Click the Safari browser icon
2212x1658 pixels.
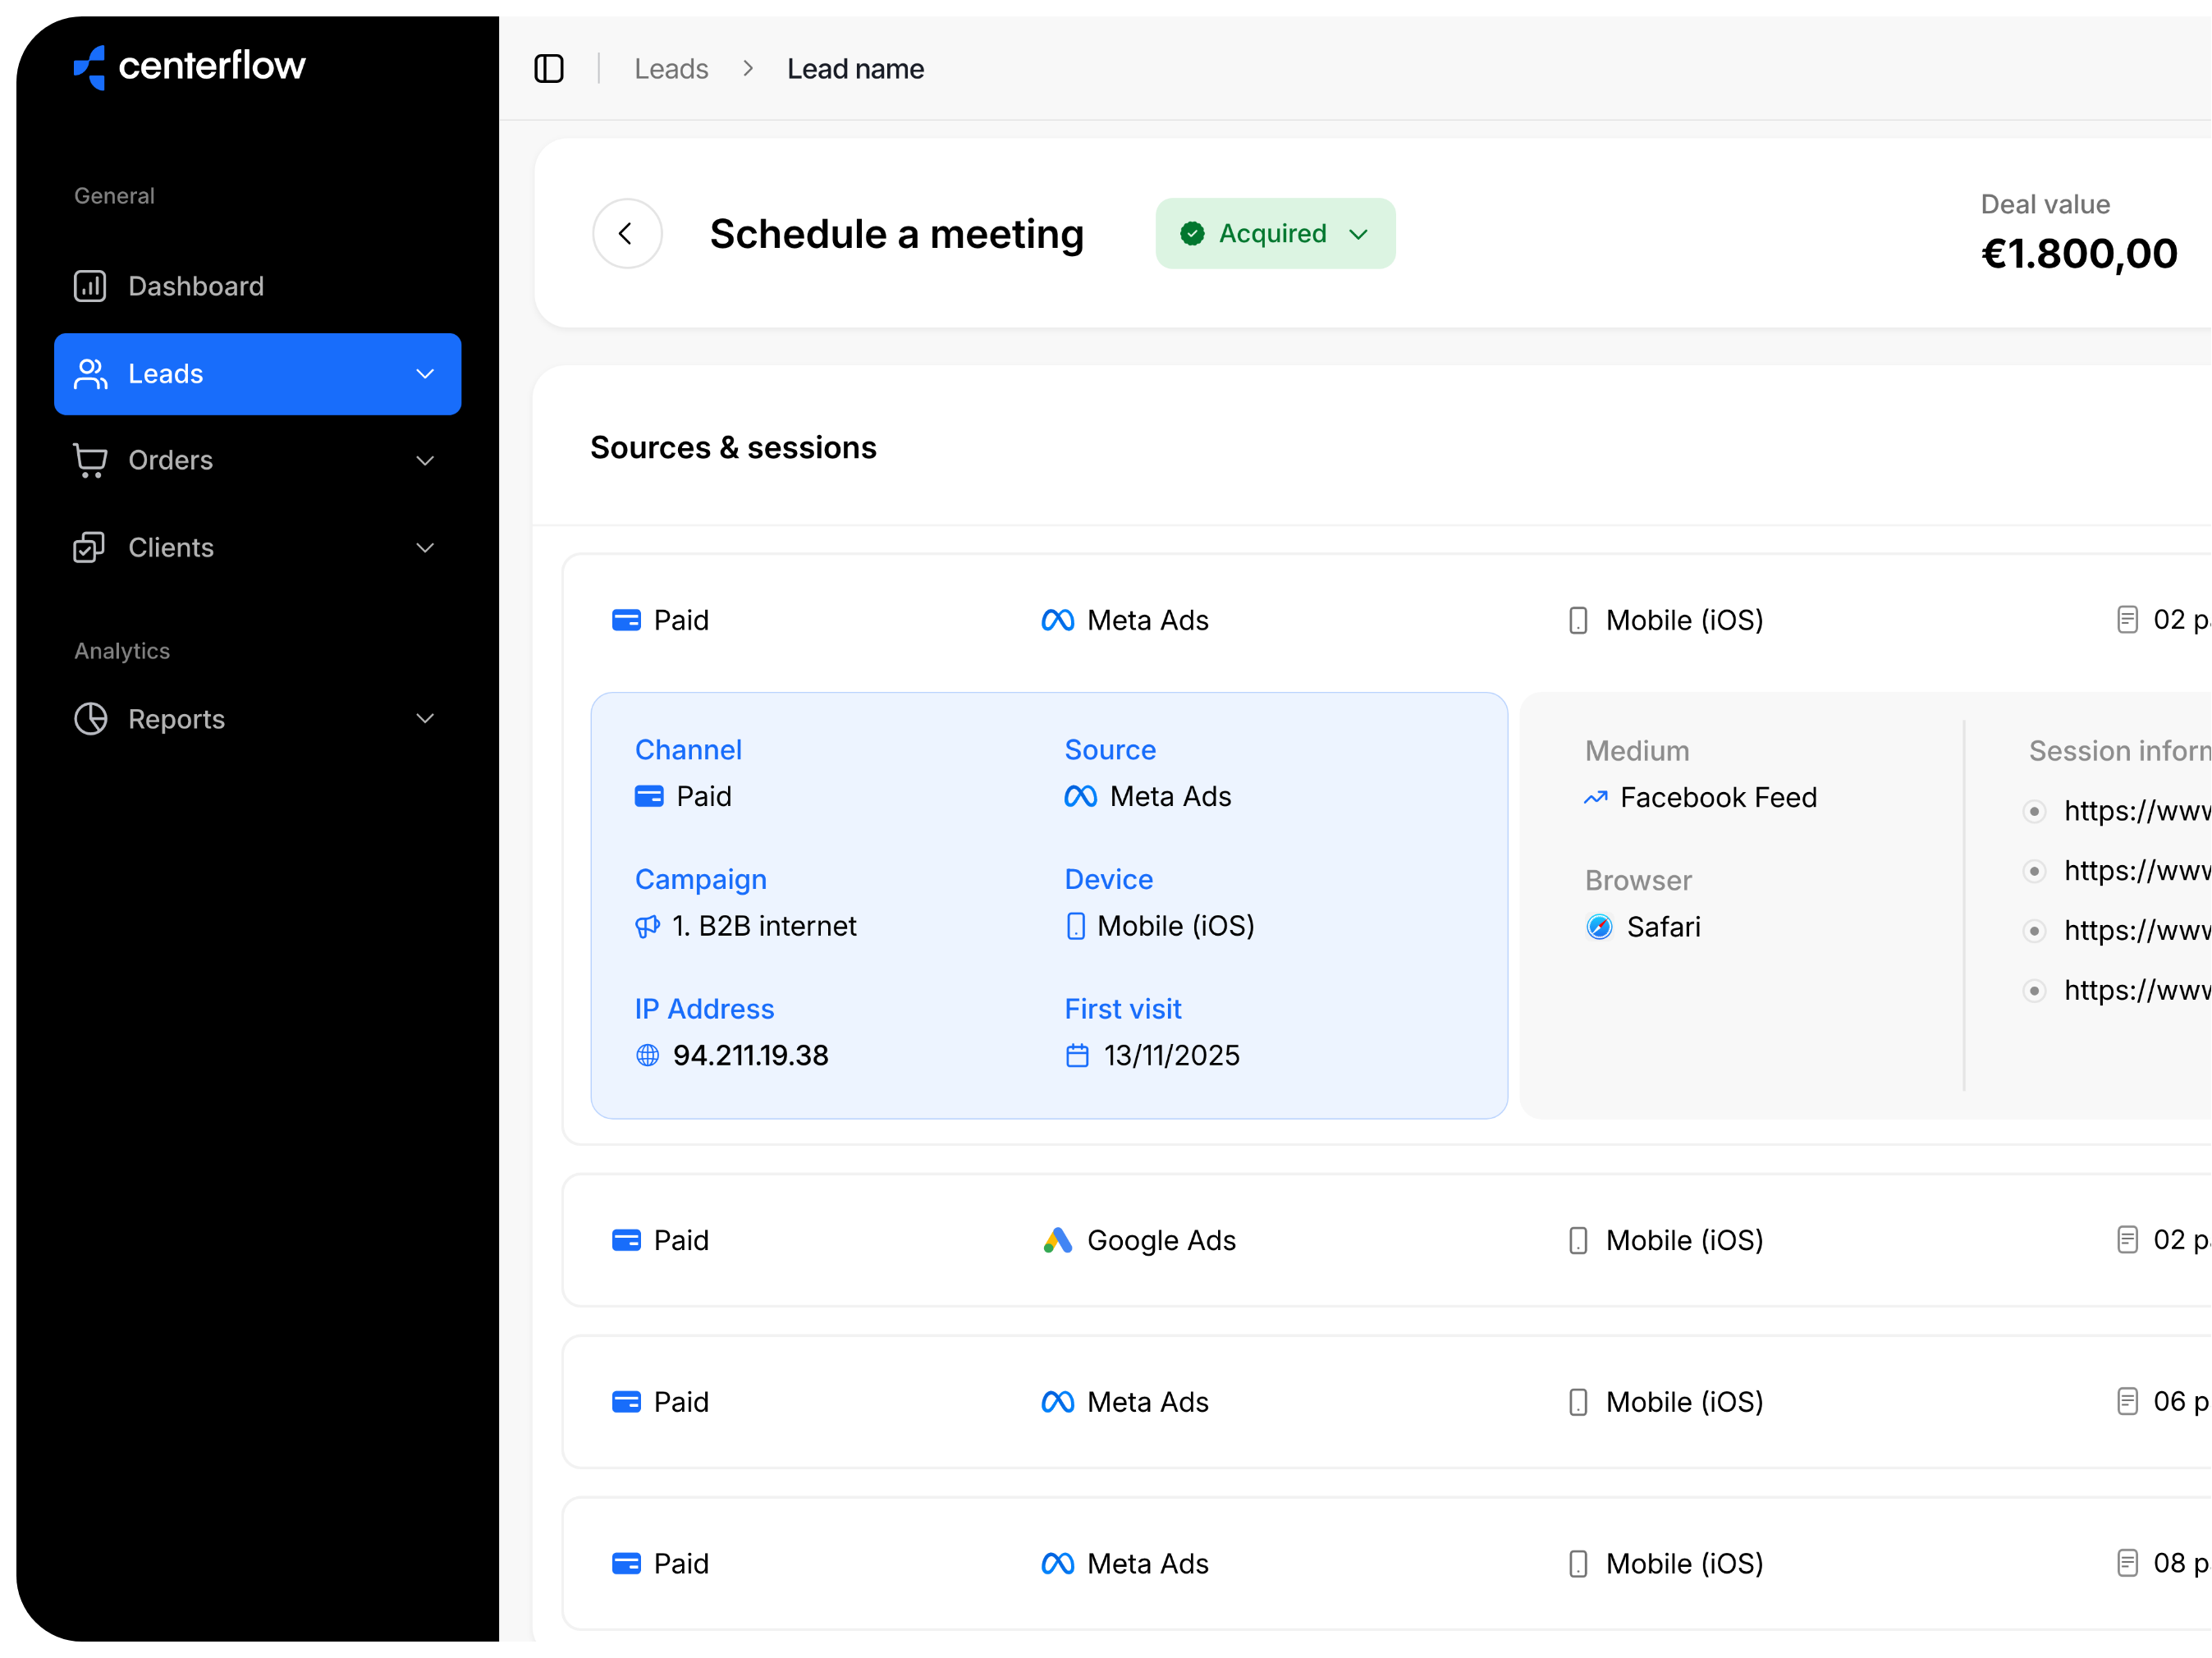coord(1599,927)
